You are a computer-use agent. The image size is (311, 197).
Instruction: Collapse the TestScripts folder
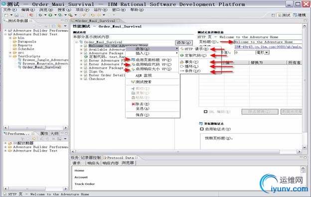point(10,56)
